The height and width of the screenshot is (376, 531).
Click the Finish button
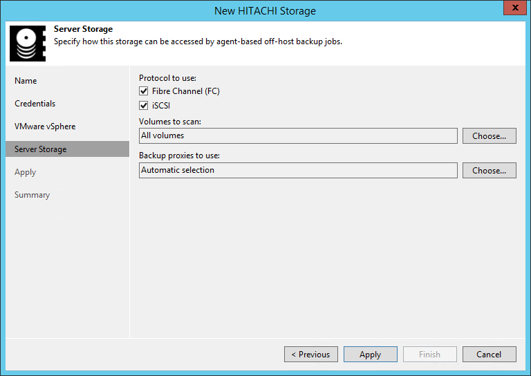429,355
